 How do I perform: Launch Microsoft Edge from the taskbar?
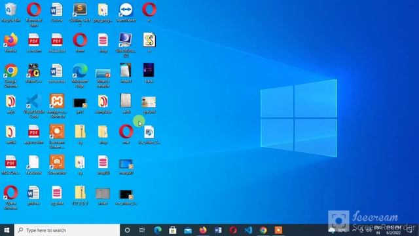coord(158,230)
